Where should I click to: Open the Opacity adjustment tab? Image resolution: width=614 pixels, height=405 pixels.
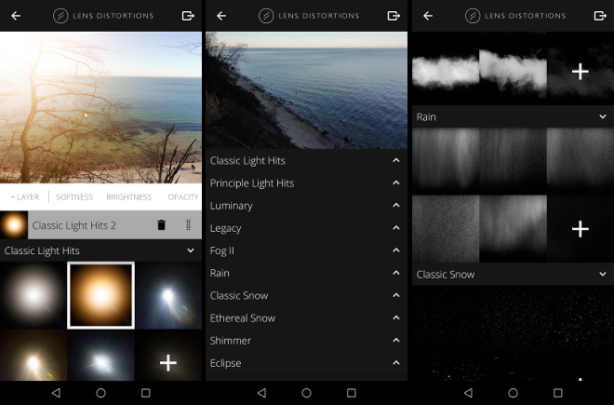pyautogui.click(x=183, y=197)
